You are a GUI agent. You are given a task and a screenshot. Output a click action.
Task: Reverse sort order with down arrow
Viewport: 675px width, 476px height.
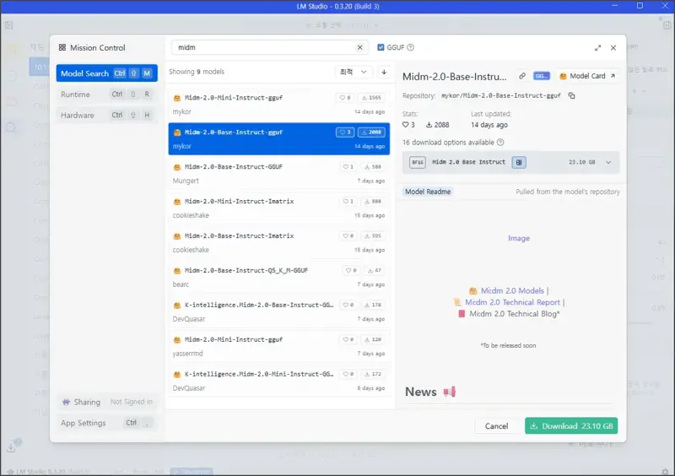384,72
